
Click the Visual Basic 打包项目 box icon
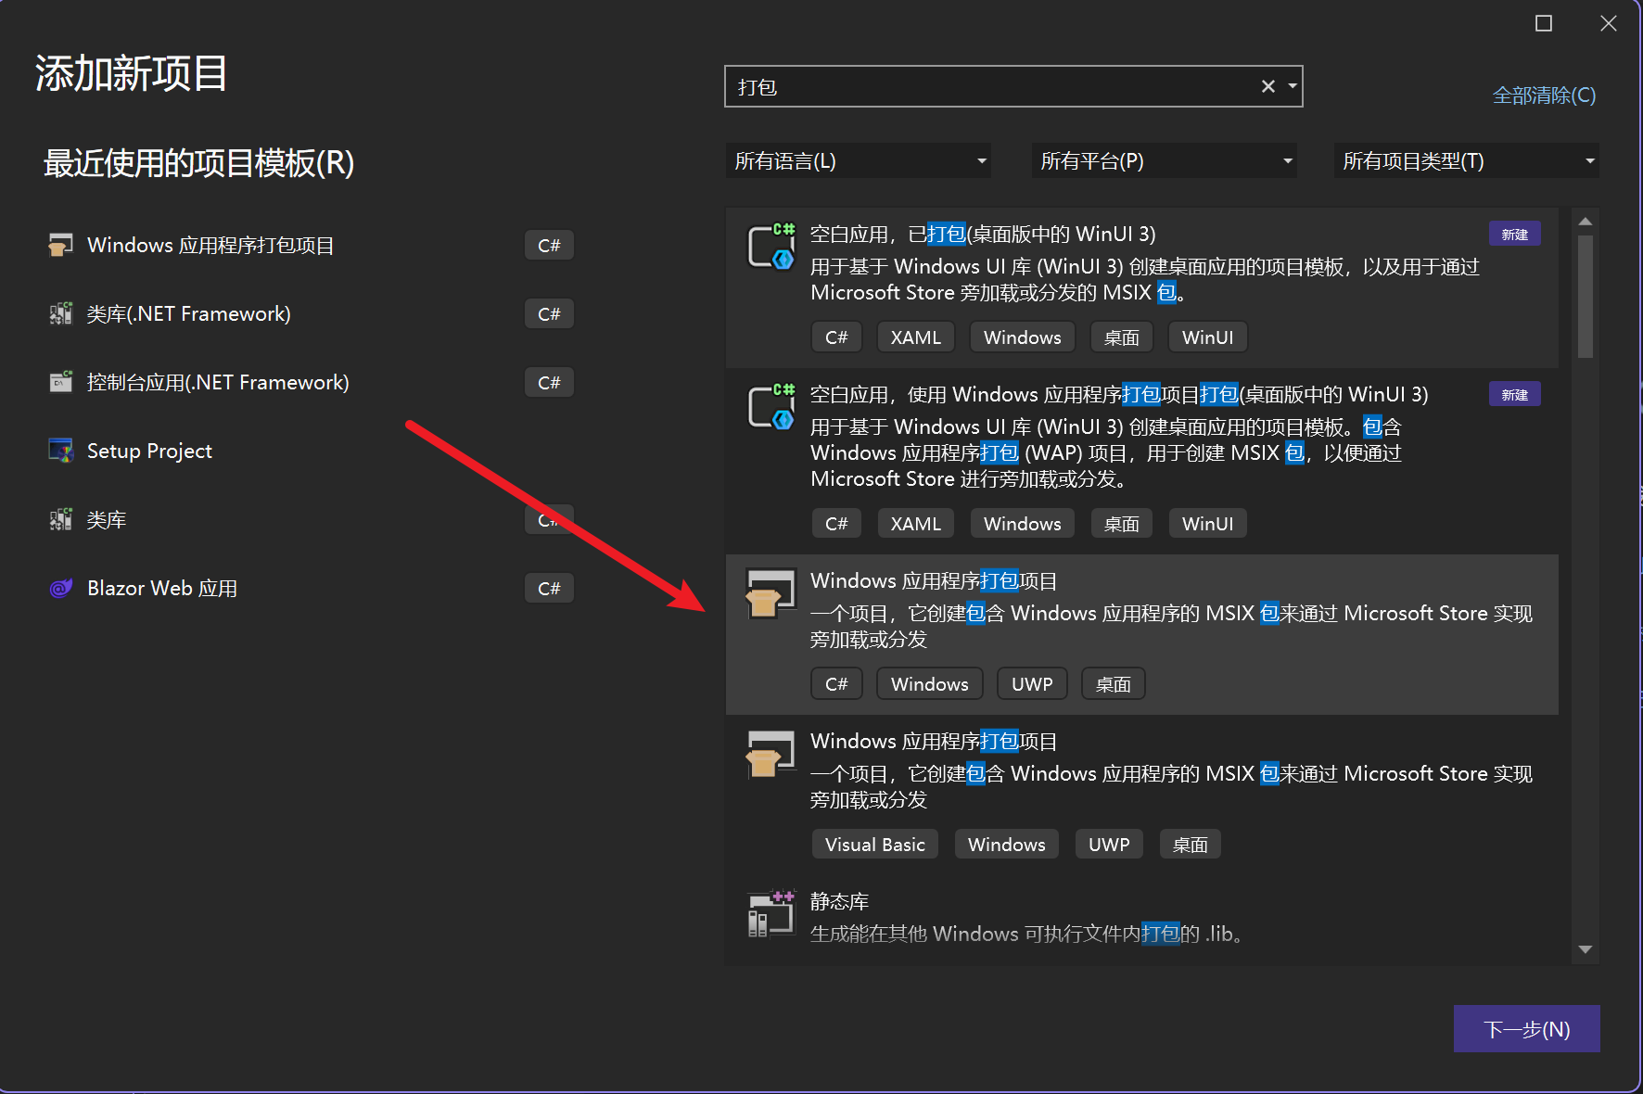coord(771,754)
